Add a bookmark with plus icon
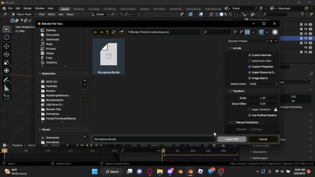This screenshot has width=315, height=177. tap(85, 80)
